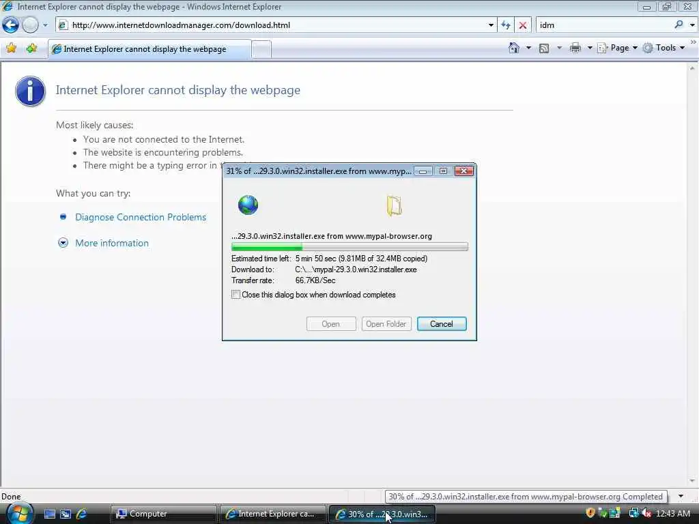
Task: Click the security shield tray icon
Action: click(x=590, y=513)
